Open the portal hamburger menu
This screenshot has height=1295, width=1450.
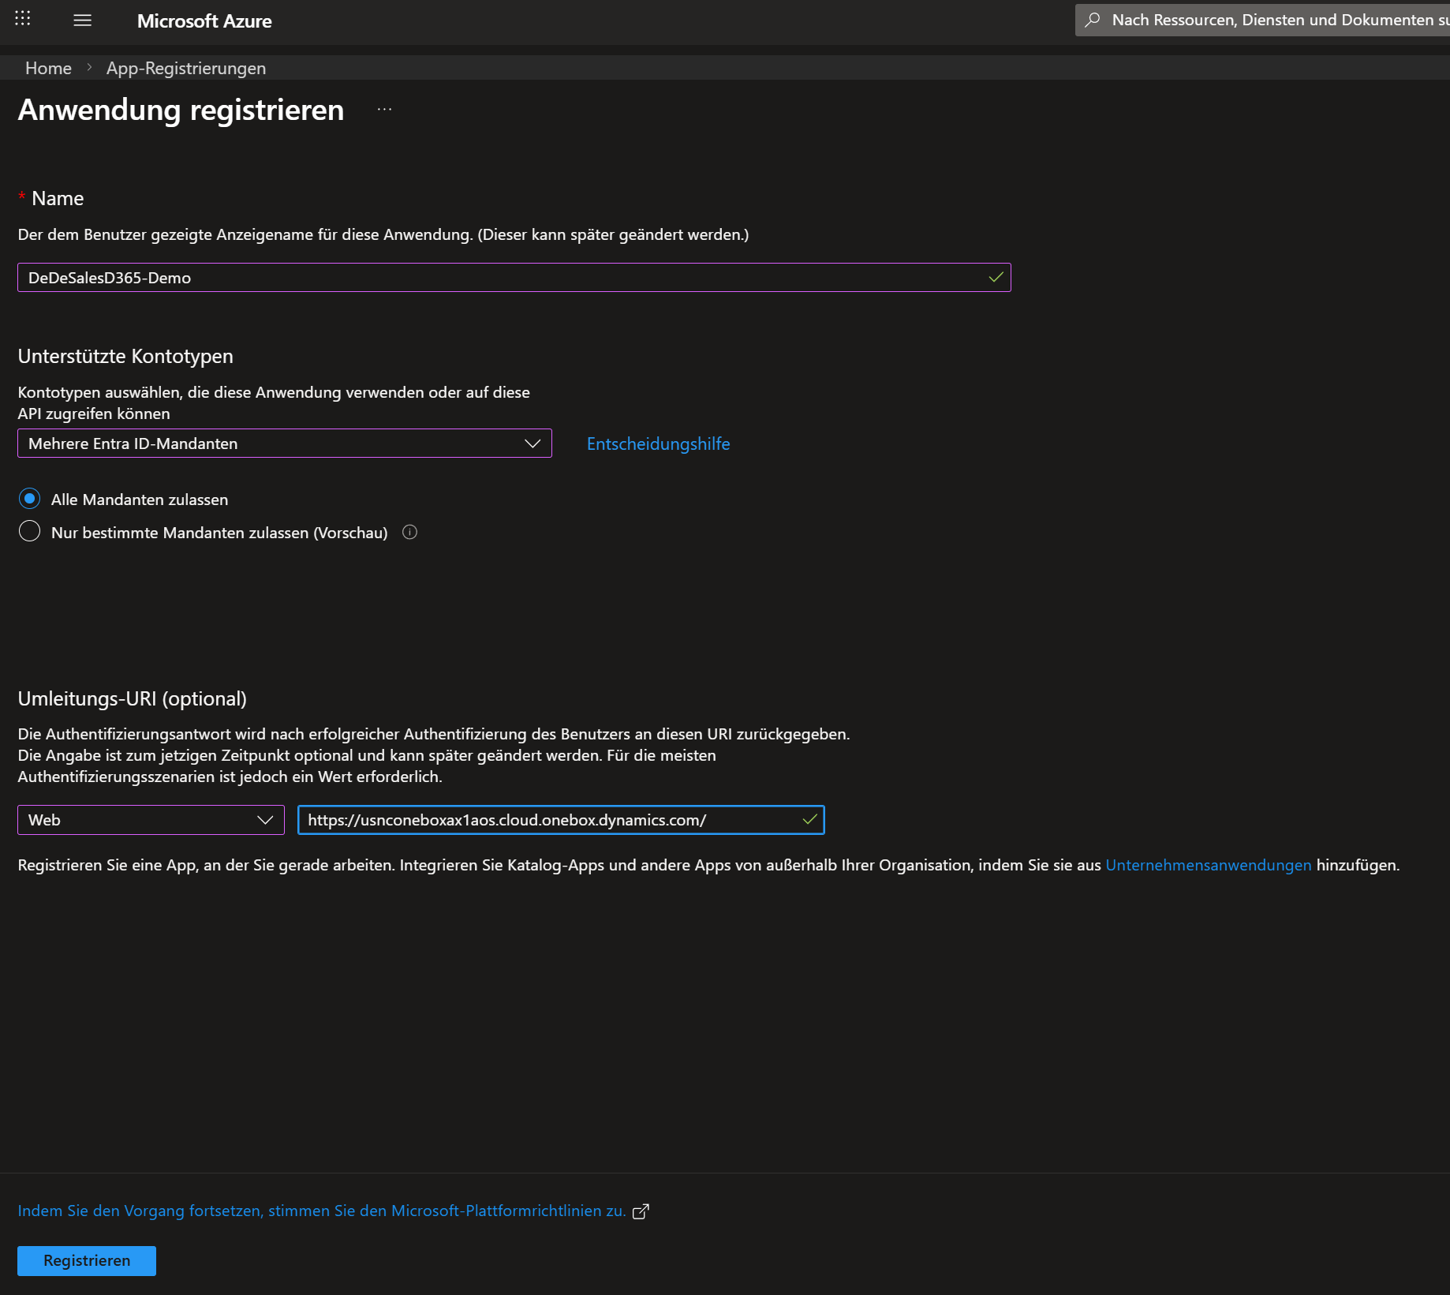83,21
